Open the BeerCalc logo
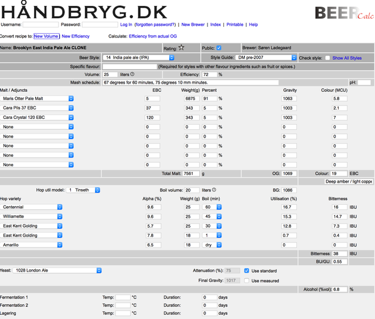375x319 pixels. pyautogui.click(x=344, y=13)
